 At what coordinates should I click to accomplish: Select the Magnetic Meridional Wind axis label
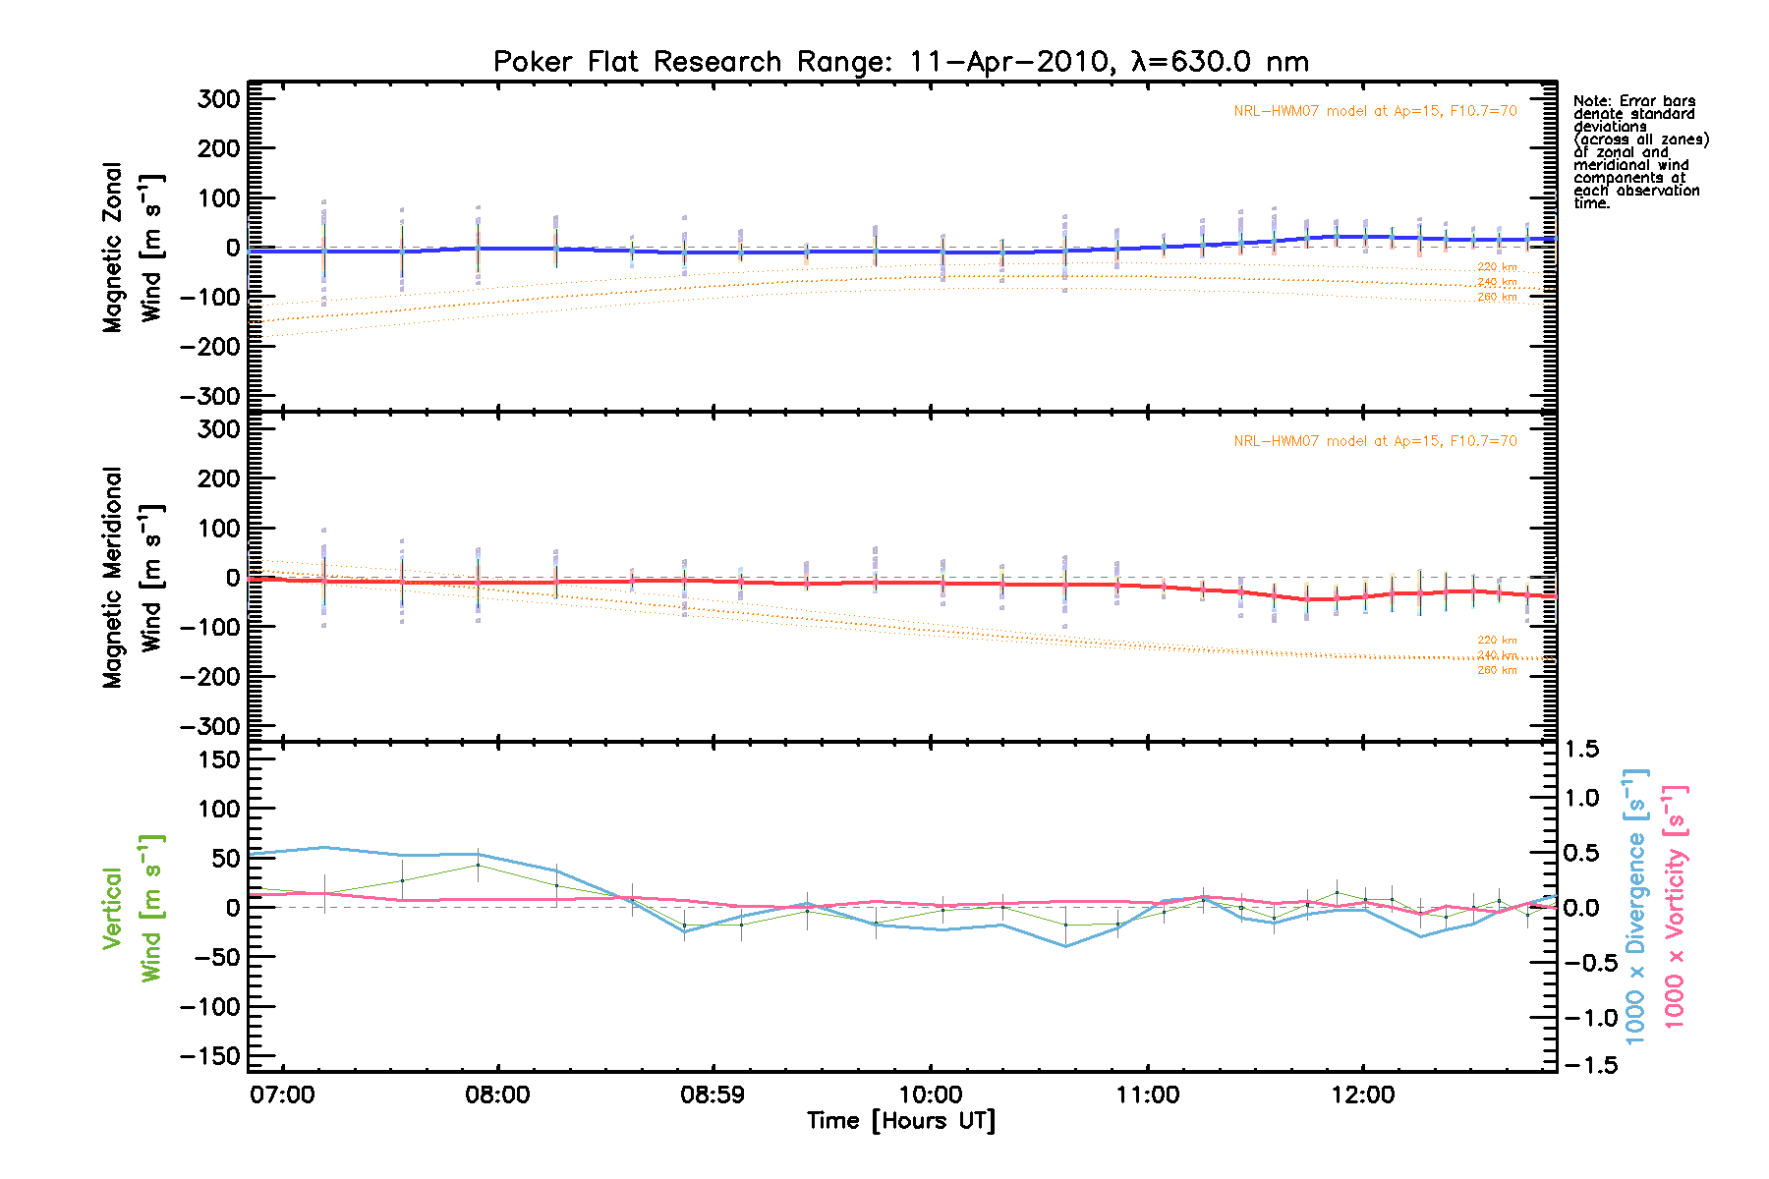[x=132, y=578]
